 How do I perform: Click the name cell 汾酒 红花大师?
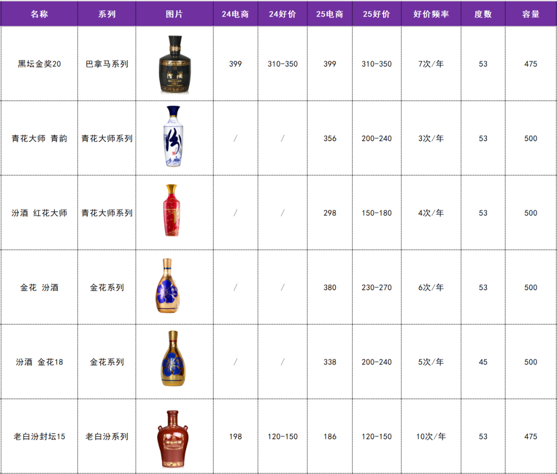click(39, 213)
